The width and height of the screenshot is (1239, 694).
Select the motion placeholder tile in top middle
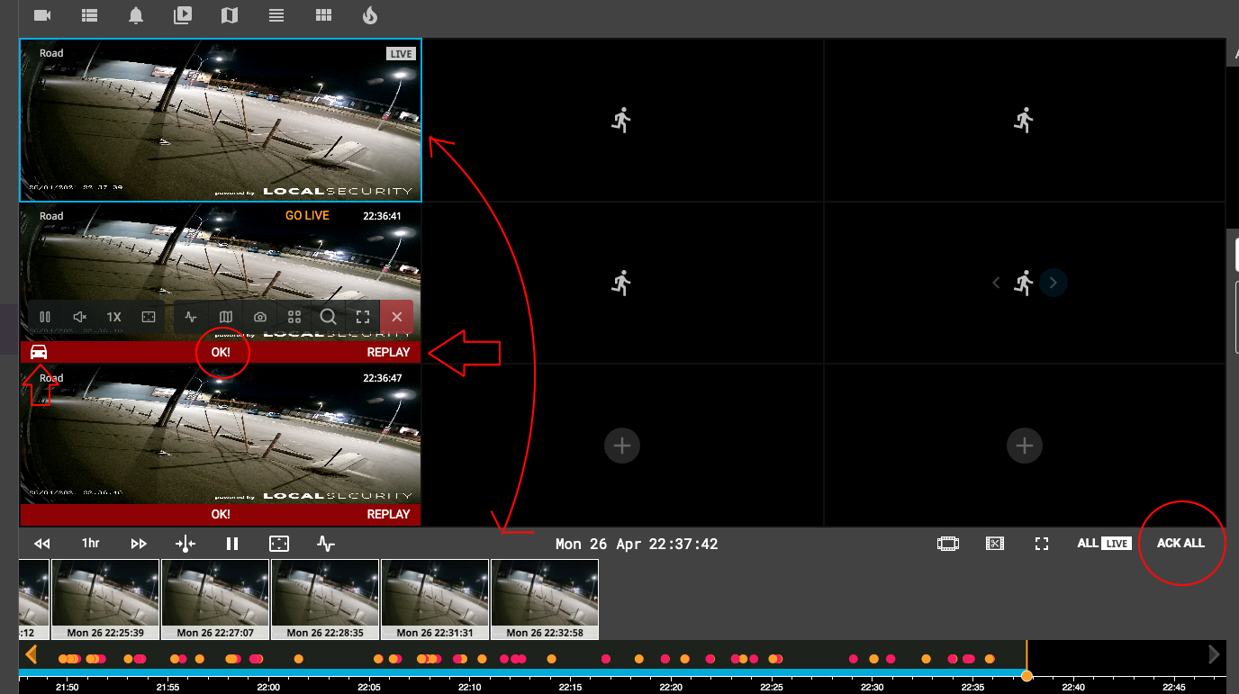[622, 121]
